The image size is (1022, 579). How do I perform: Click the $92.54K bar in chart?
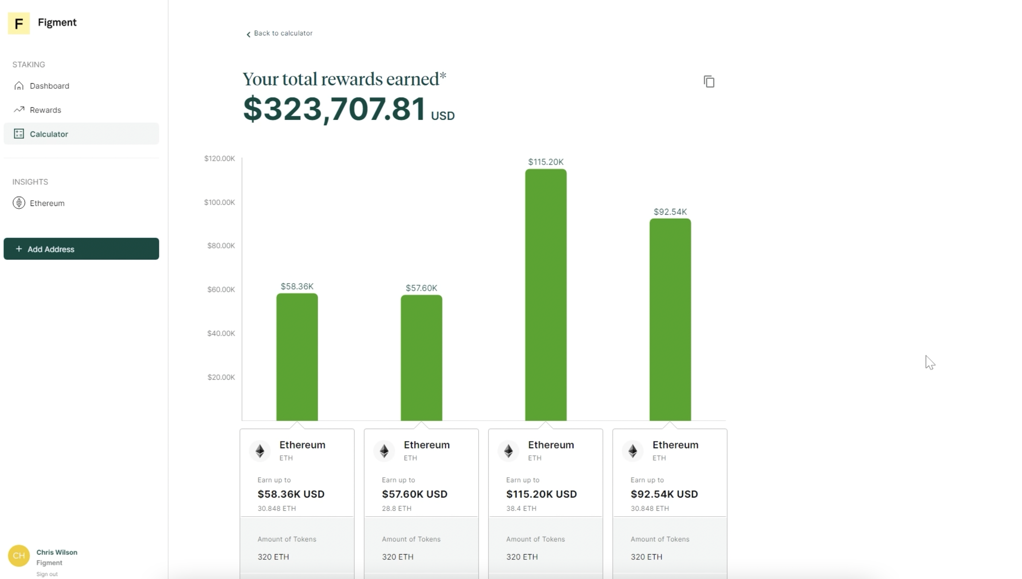[670, 319]
